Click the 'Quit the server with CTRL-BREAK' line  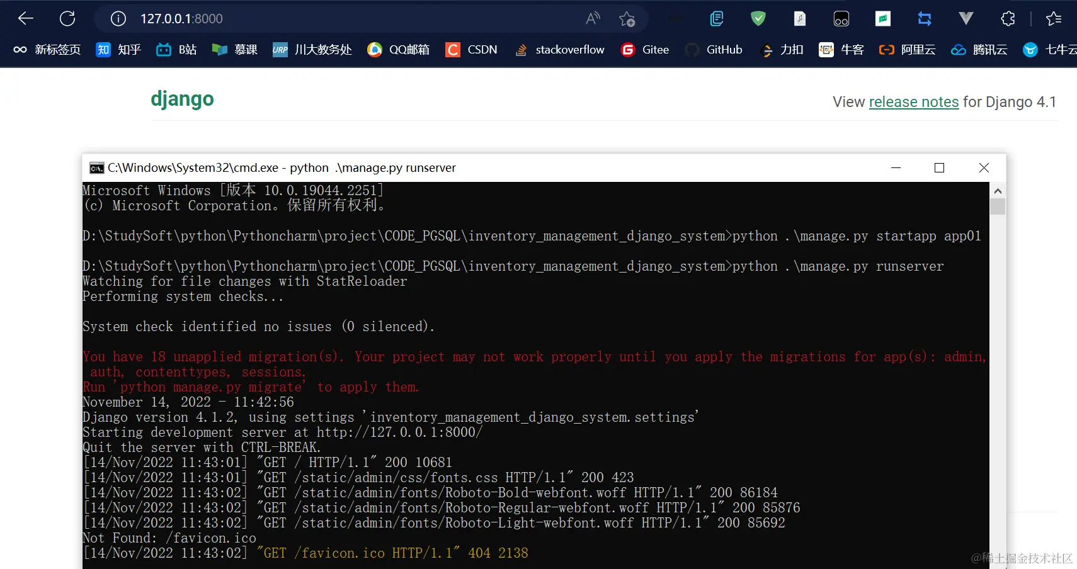click(x=202, y=448)
